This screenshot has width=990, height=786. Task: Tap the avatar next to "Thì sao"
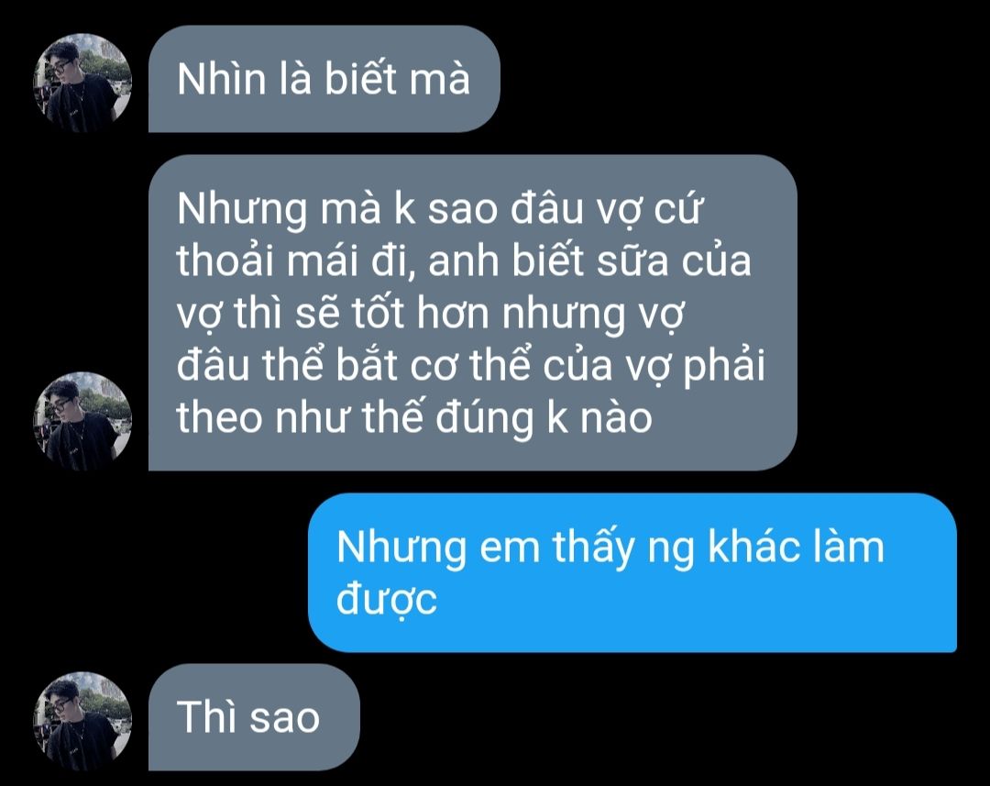pos(82,721)
